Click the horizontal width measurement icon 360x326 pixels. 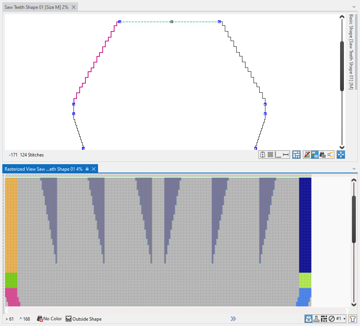[x=286, y=155]
